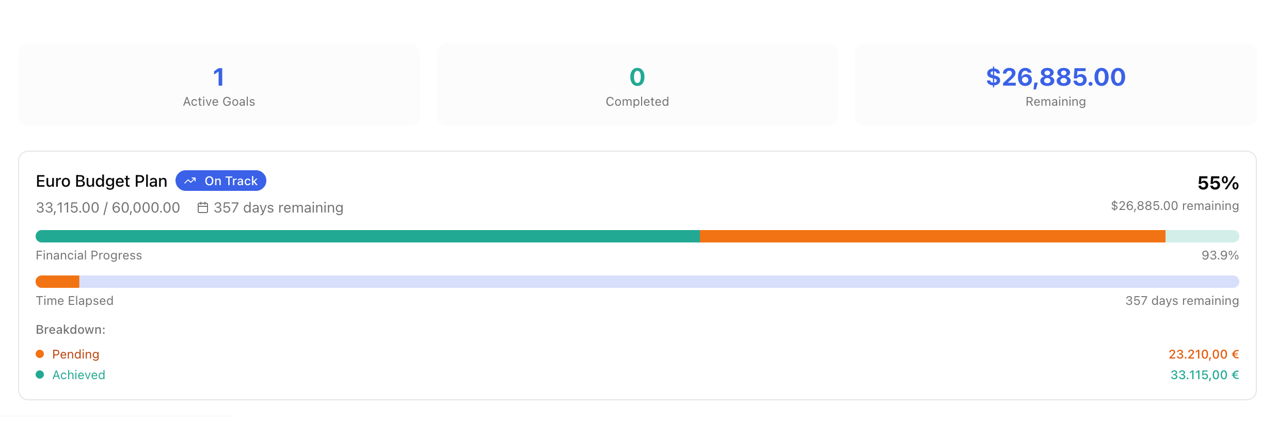Click the 357 days remaining label

coord(278,207)
